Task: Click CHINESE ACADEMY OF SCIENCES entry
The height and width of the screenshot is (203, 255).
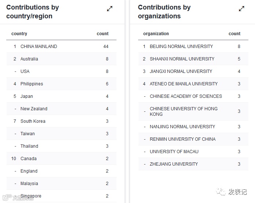Action: [186, 96]
